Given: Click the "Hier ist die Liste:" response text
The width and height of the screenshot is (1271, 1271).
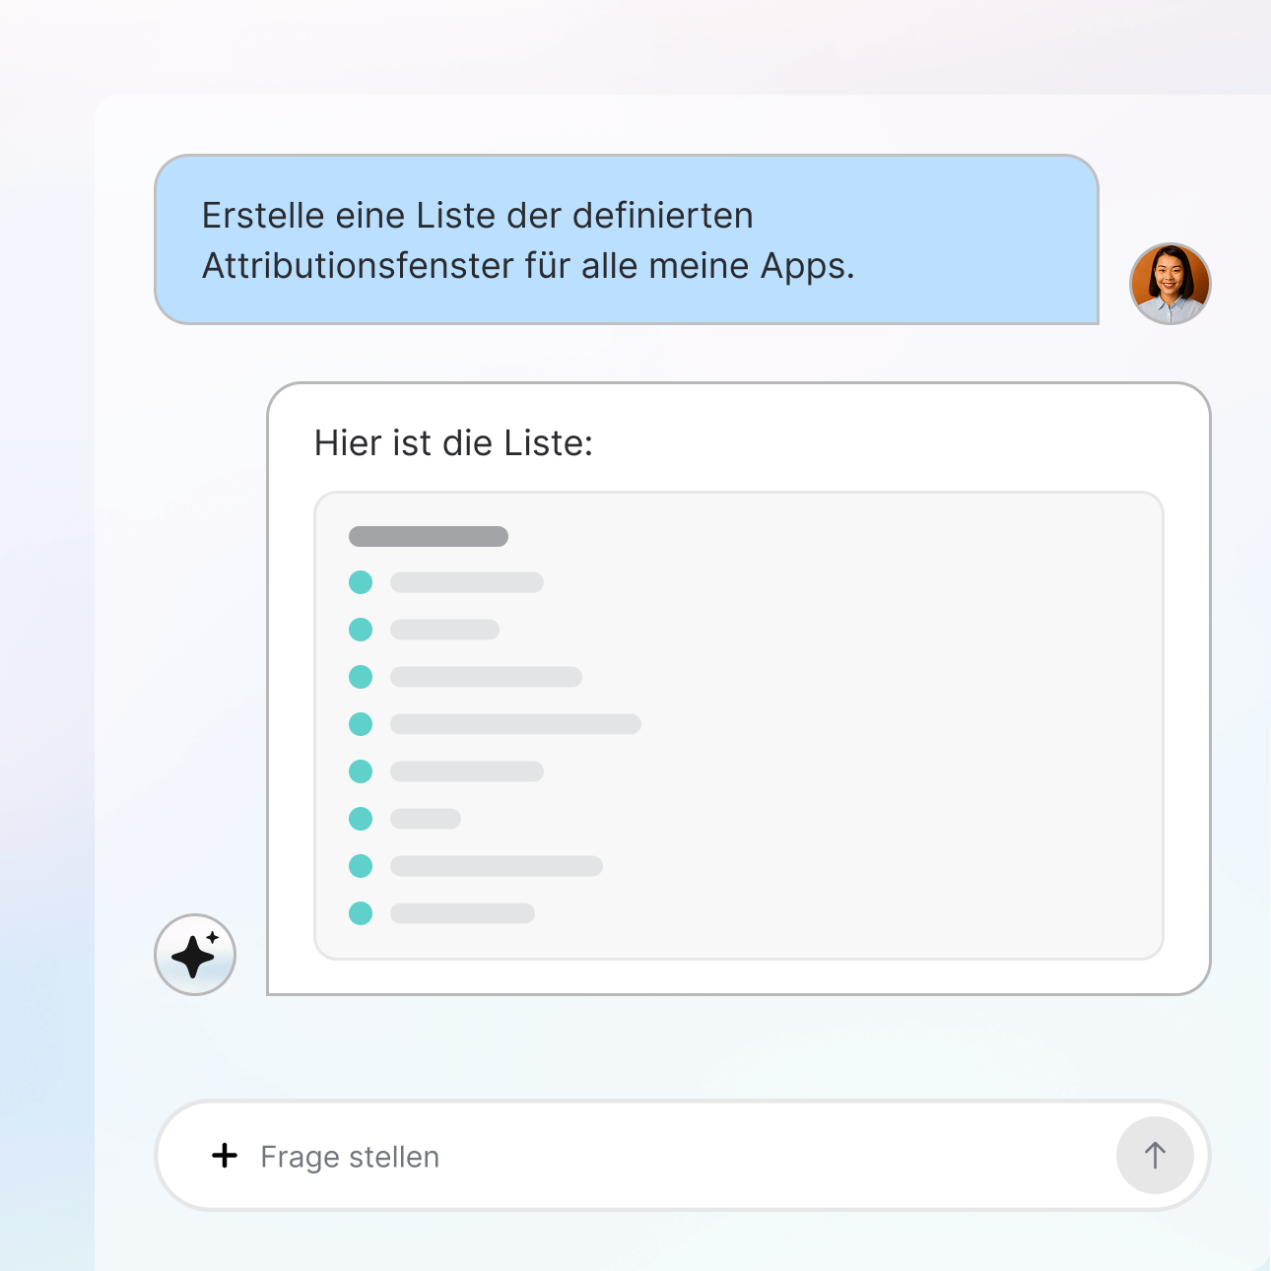Looking at the screenshot, I should (453, 443).
